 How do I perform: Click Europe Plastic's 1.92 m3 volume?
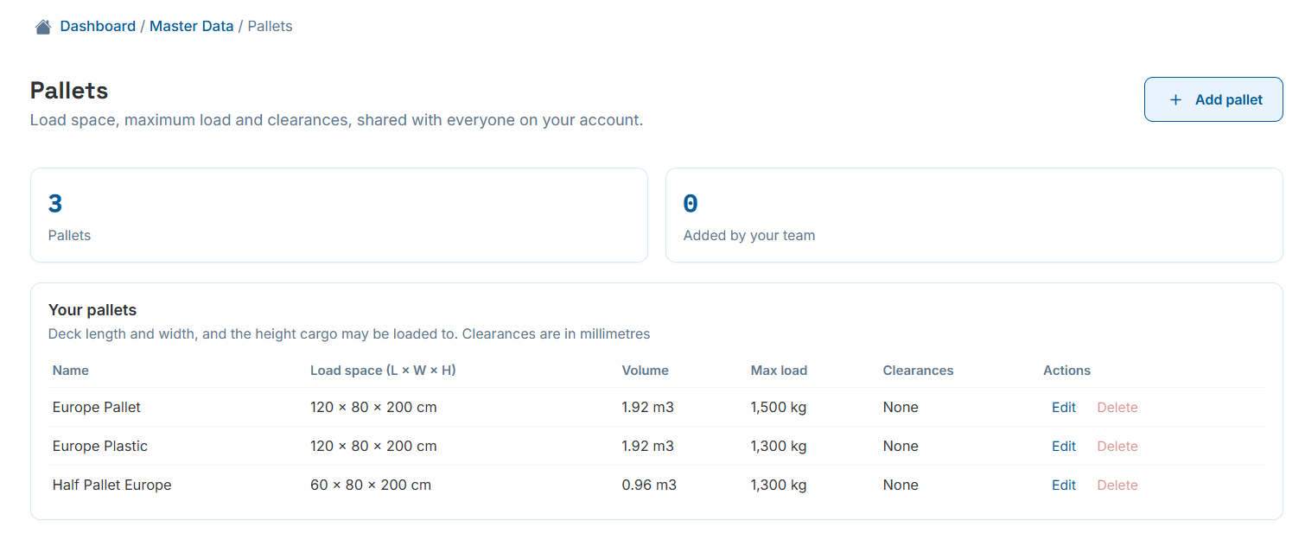(x=648, y=446)
